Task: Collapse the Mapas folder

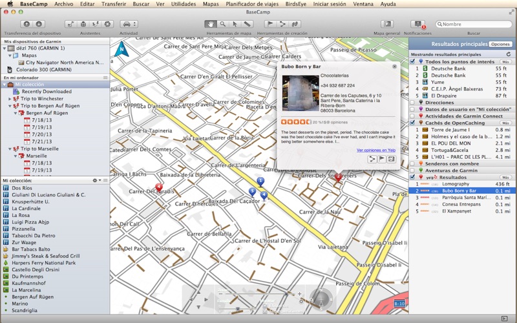Action: tap(10, 56)
